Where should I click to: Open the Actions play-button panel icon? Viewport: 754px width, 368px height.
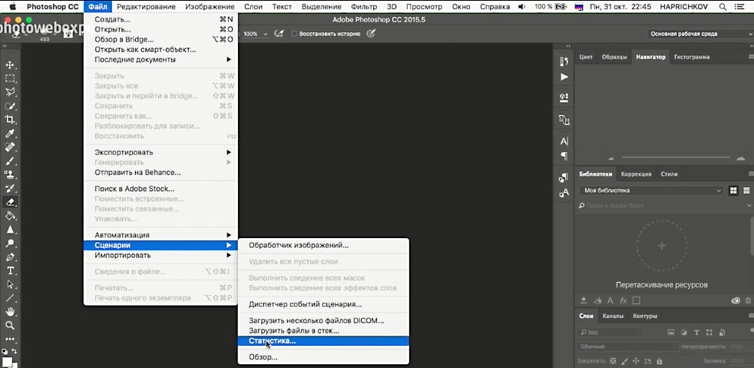pyautogui.click(x=564, y=77)
